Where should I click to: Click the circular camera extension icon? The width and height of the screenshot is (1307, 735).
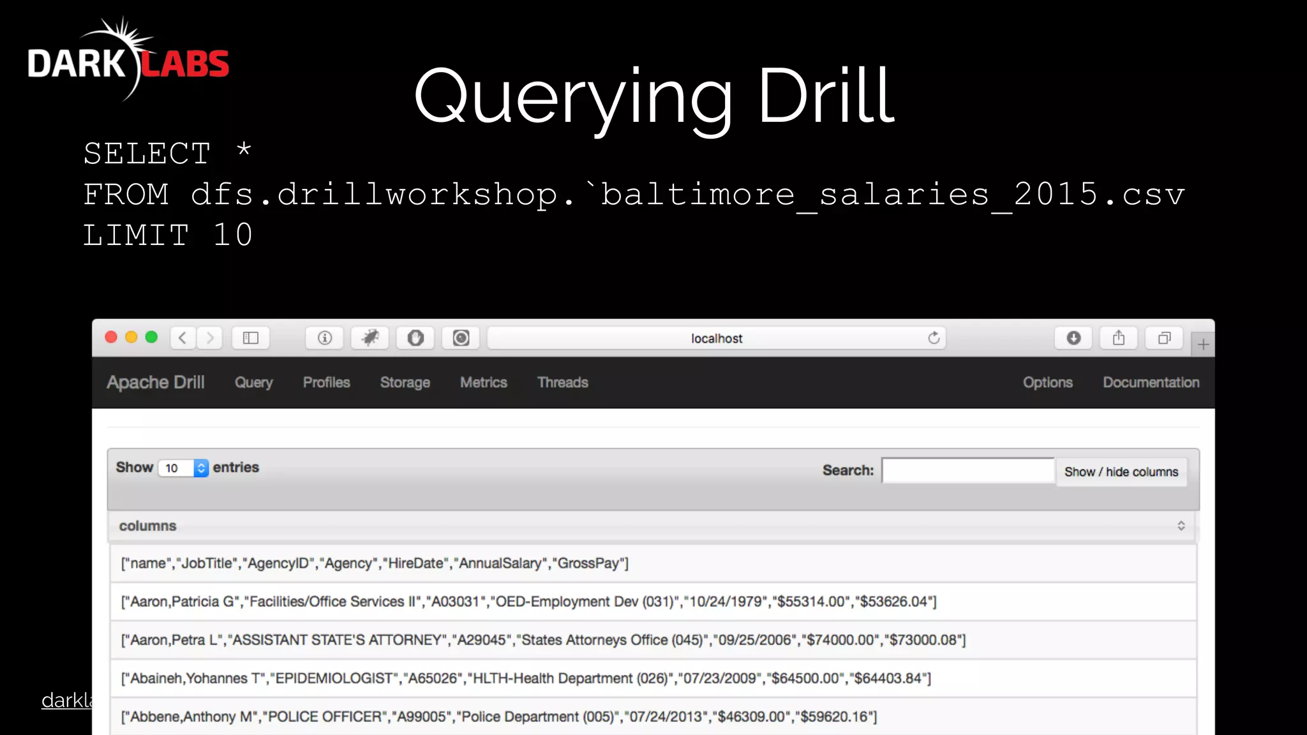tap(461, 338)
